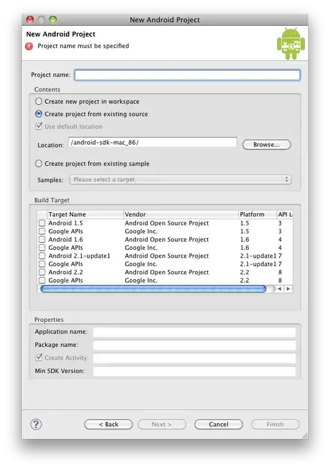Sort by Platform column header
This screenshot has width=330, height=469.
pos(257,214)
